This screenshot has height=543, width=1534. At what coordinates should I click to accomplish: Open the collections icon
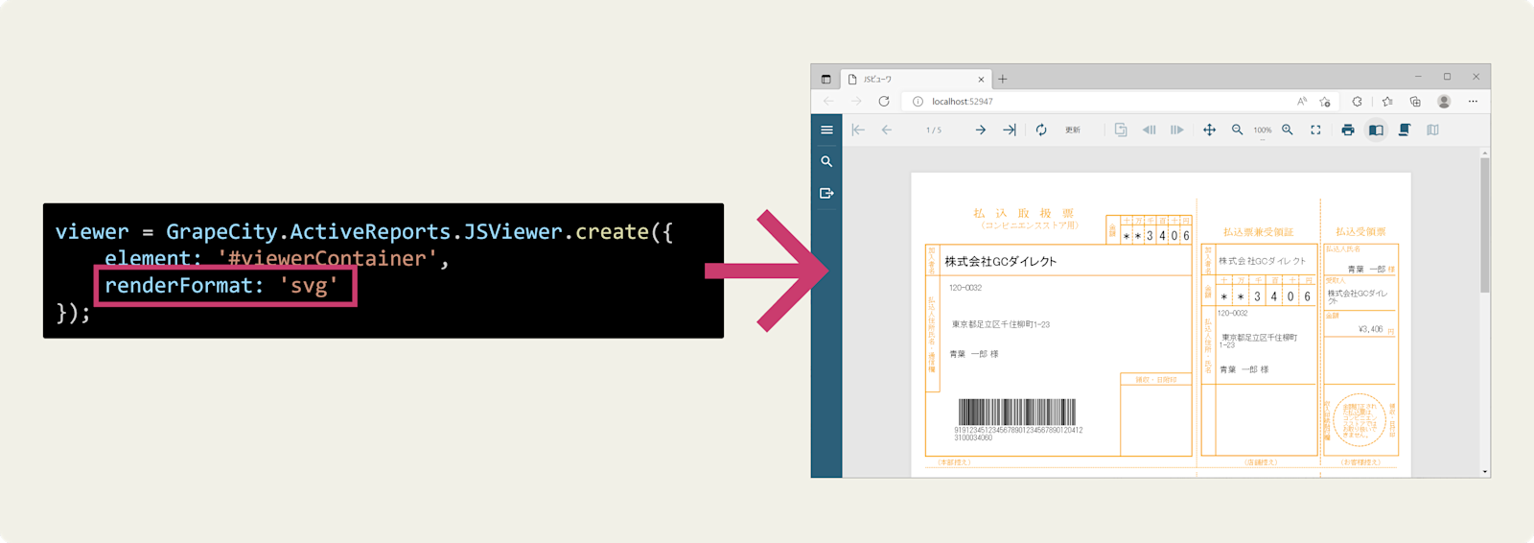pyautogui.click(x=1415, y=102)
